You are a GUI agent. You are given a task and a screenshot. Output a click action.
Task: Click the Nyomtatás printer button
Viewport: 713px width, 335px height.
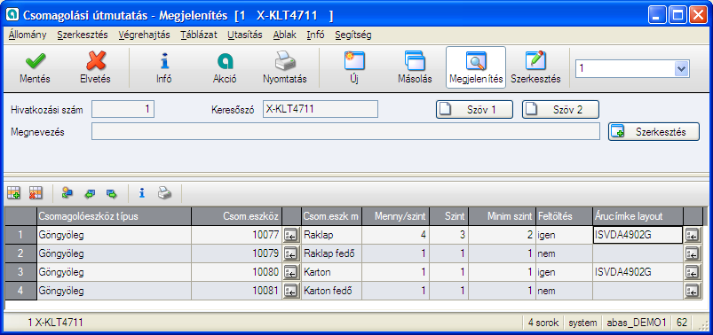[285, 67]
